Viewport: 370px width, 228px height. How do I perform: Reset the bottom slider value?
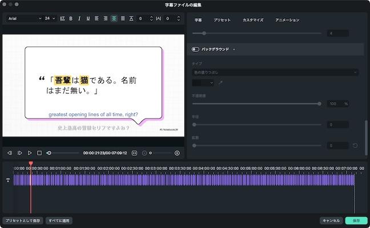(355, 145)
